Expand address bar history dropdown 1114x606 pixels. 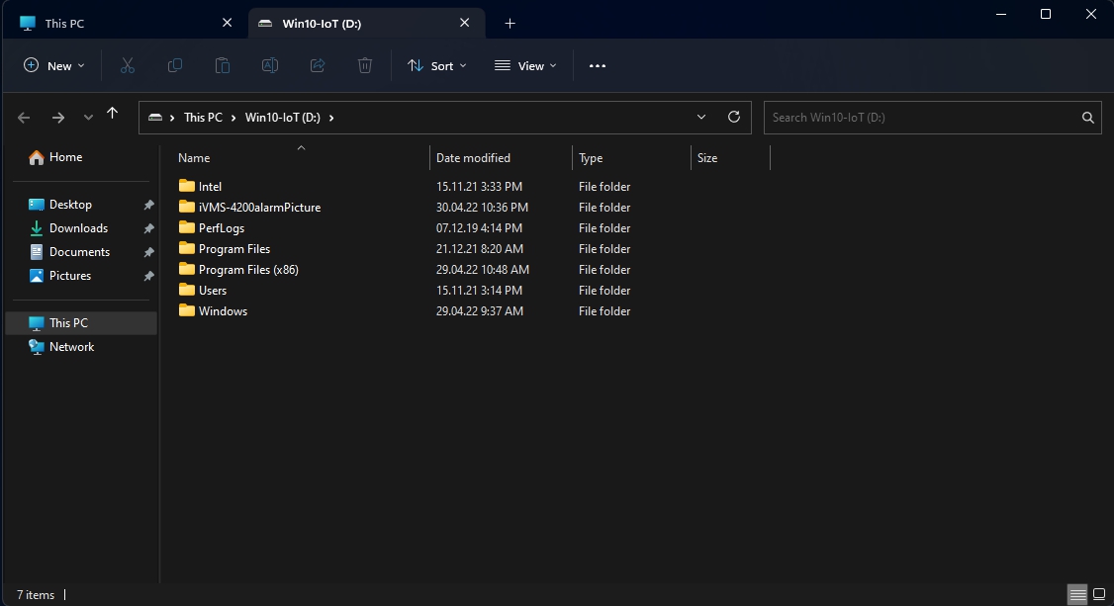point(701,117)
